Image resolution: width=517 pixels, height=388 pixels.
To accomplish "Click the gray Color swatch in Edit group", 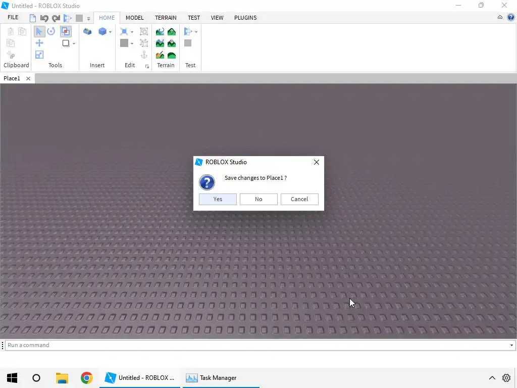I will pos(124,43).
